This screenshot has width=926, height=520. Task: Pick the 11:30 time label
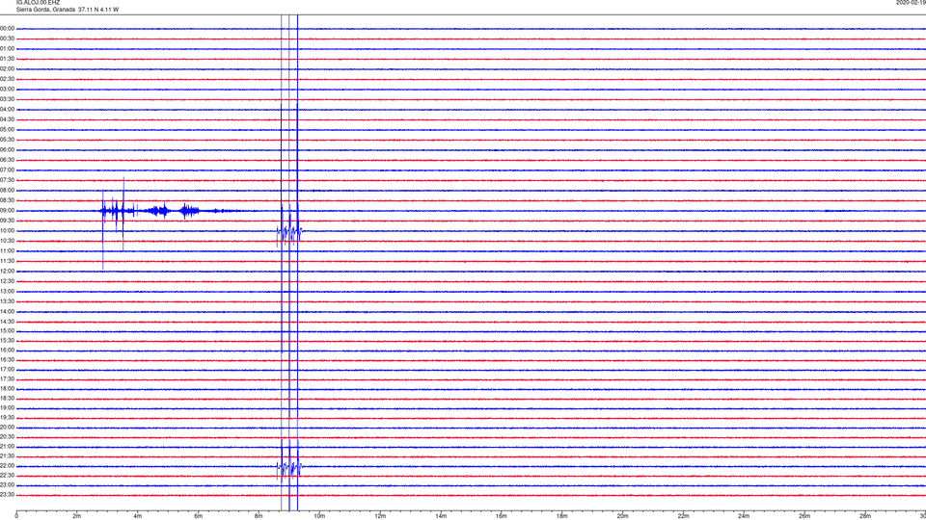tap(7, 261)
